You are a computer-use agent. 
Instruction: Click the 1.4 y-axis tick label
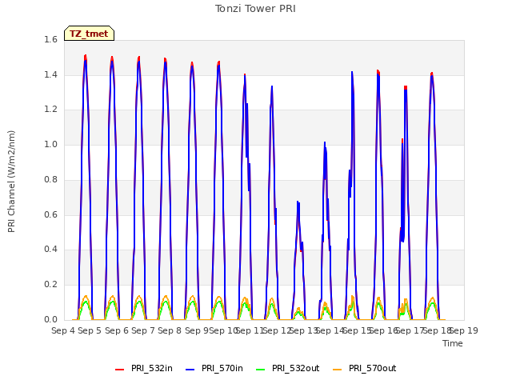(50, 74)
